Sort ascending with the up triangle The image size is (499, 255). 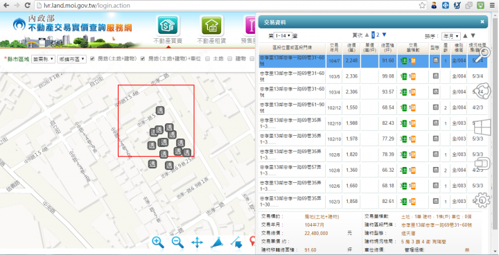tap(465, 35)
